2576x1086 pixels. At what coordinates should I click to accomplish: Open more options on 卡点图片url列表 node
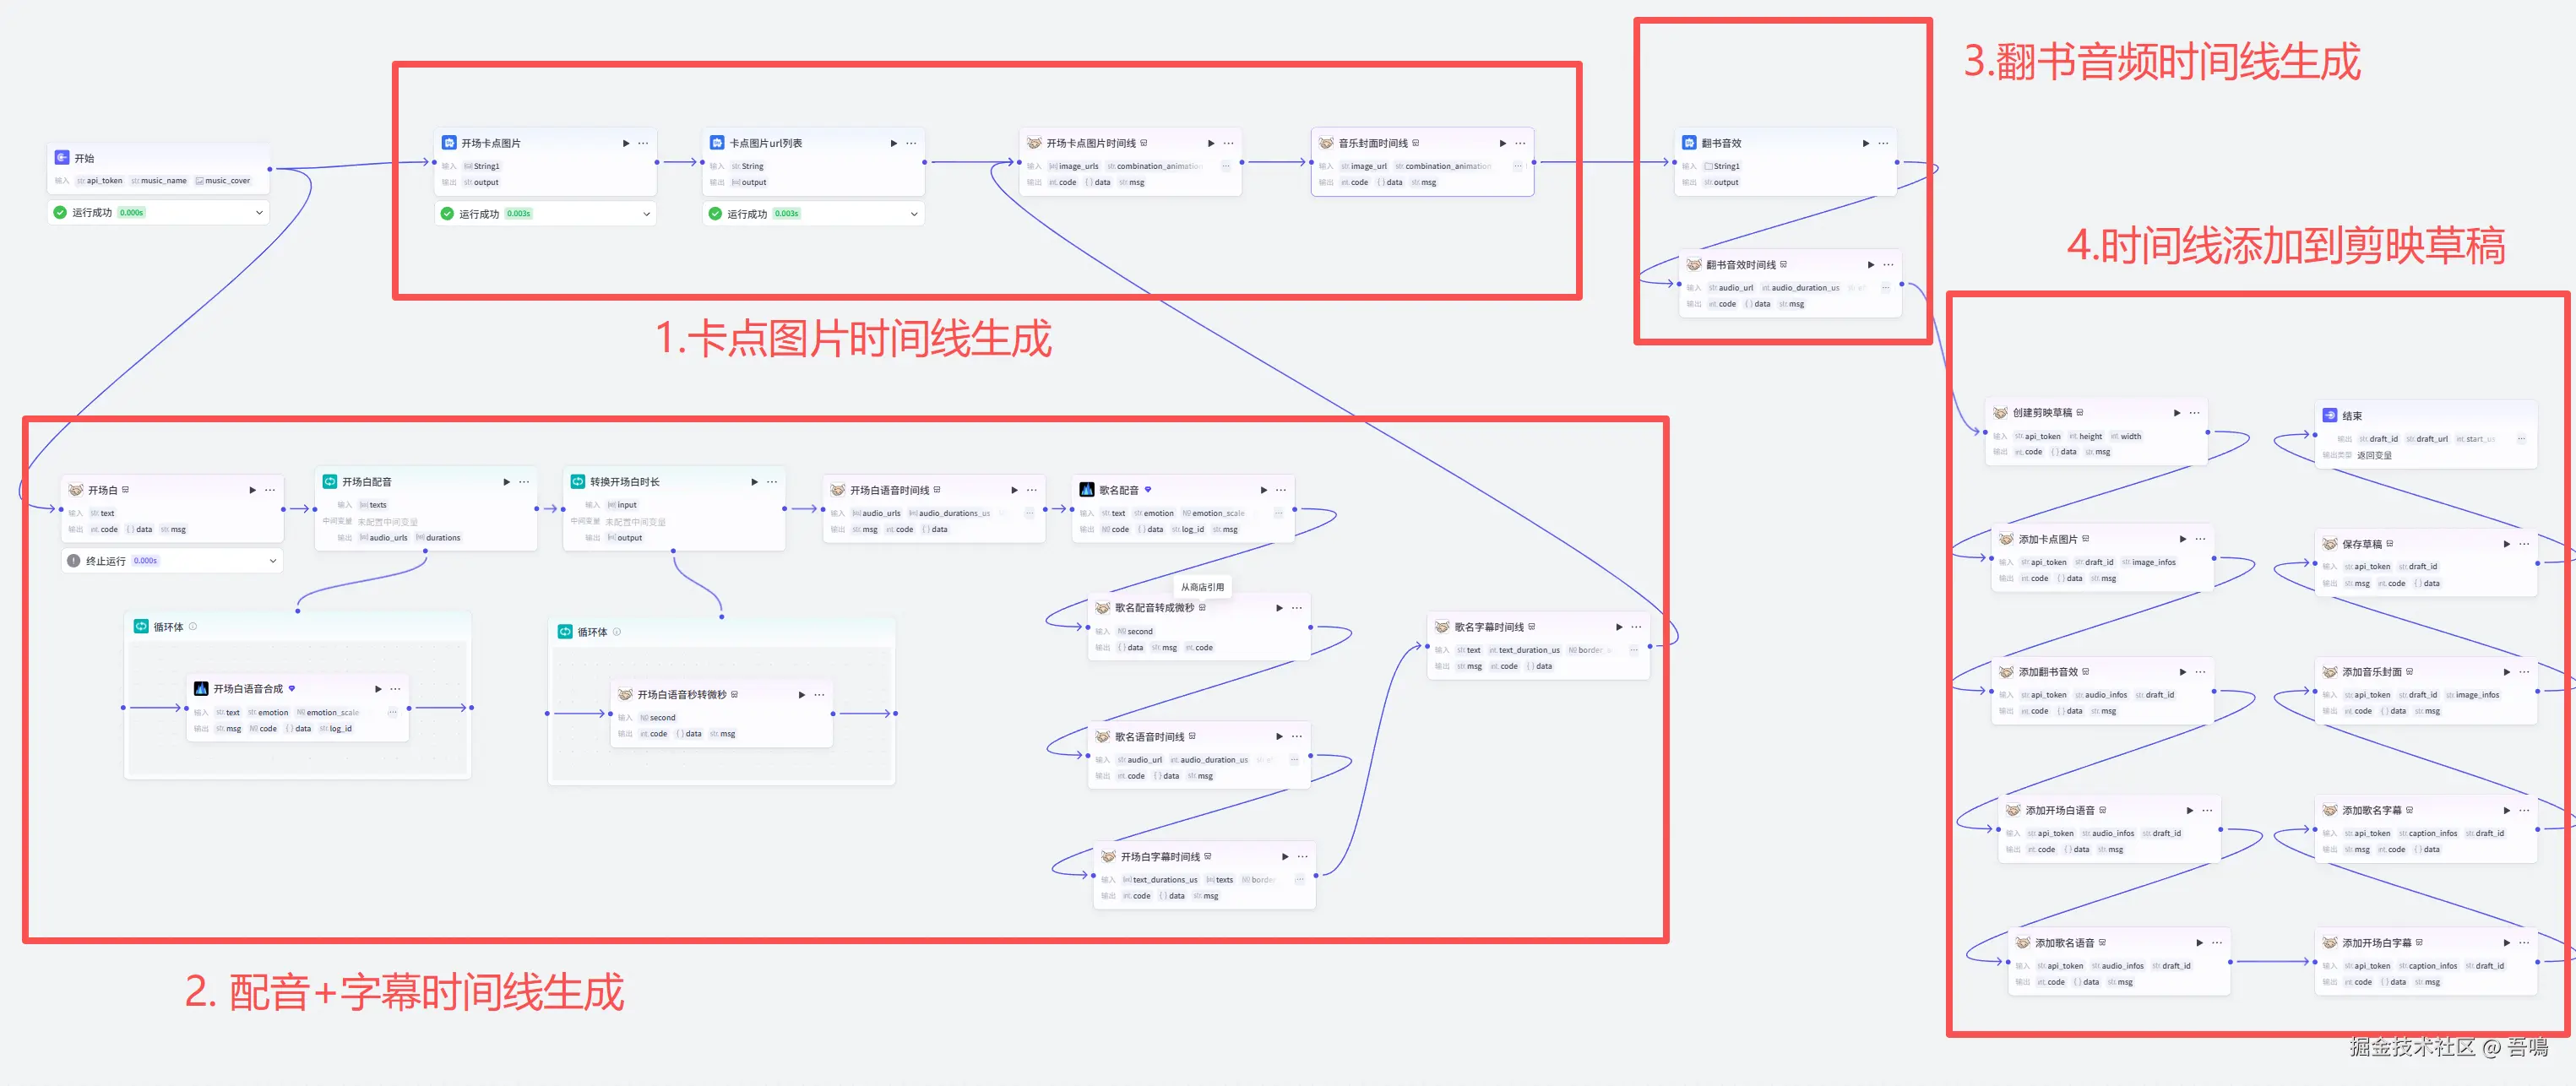click(911, 143)
